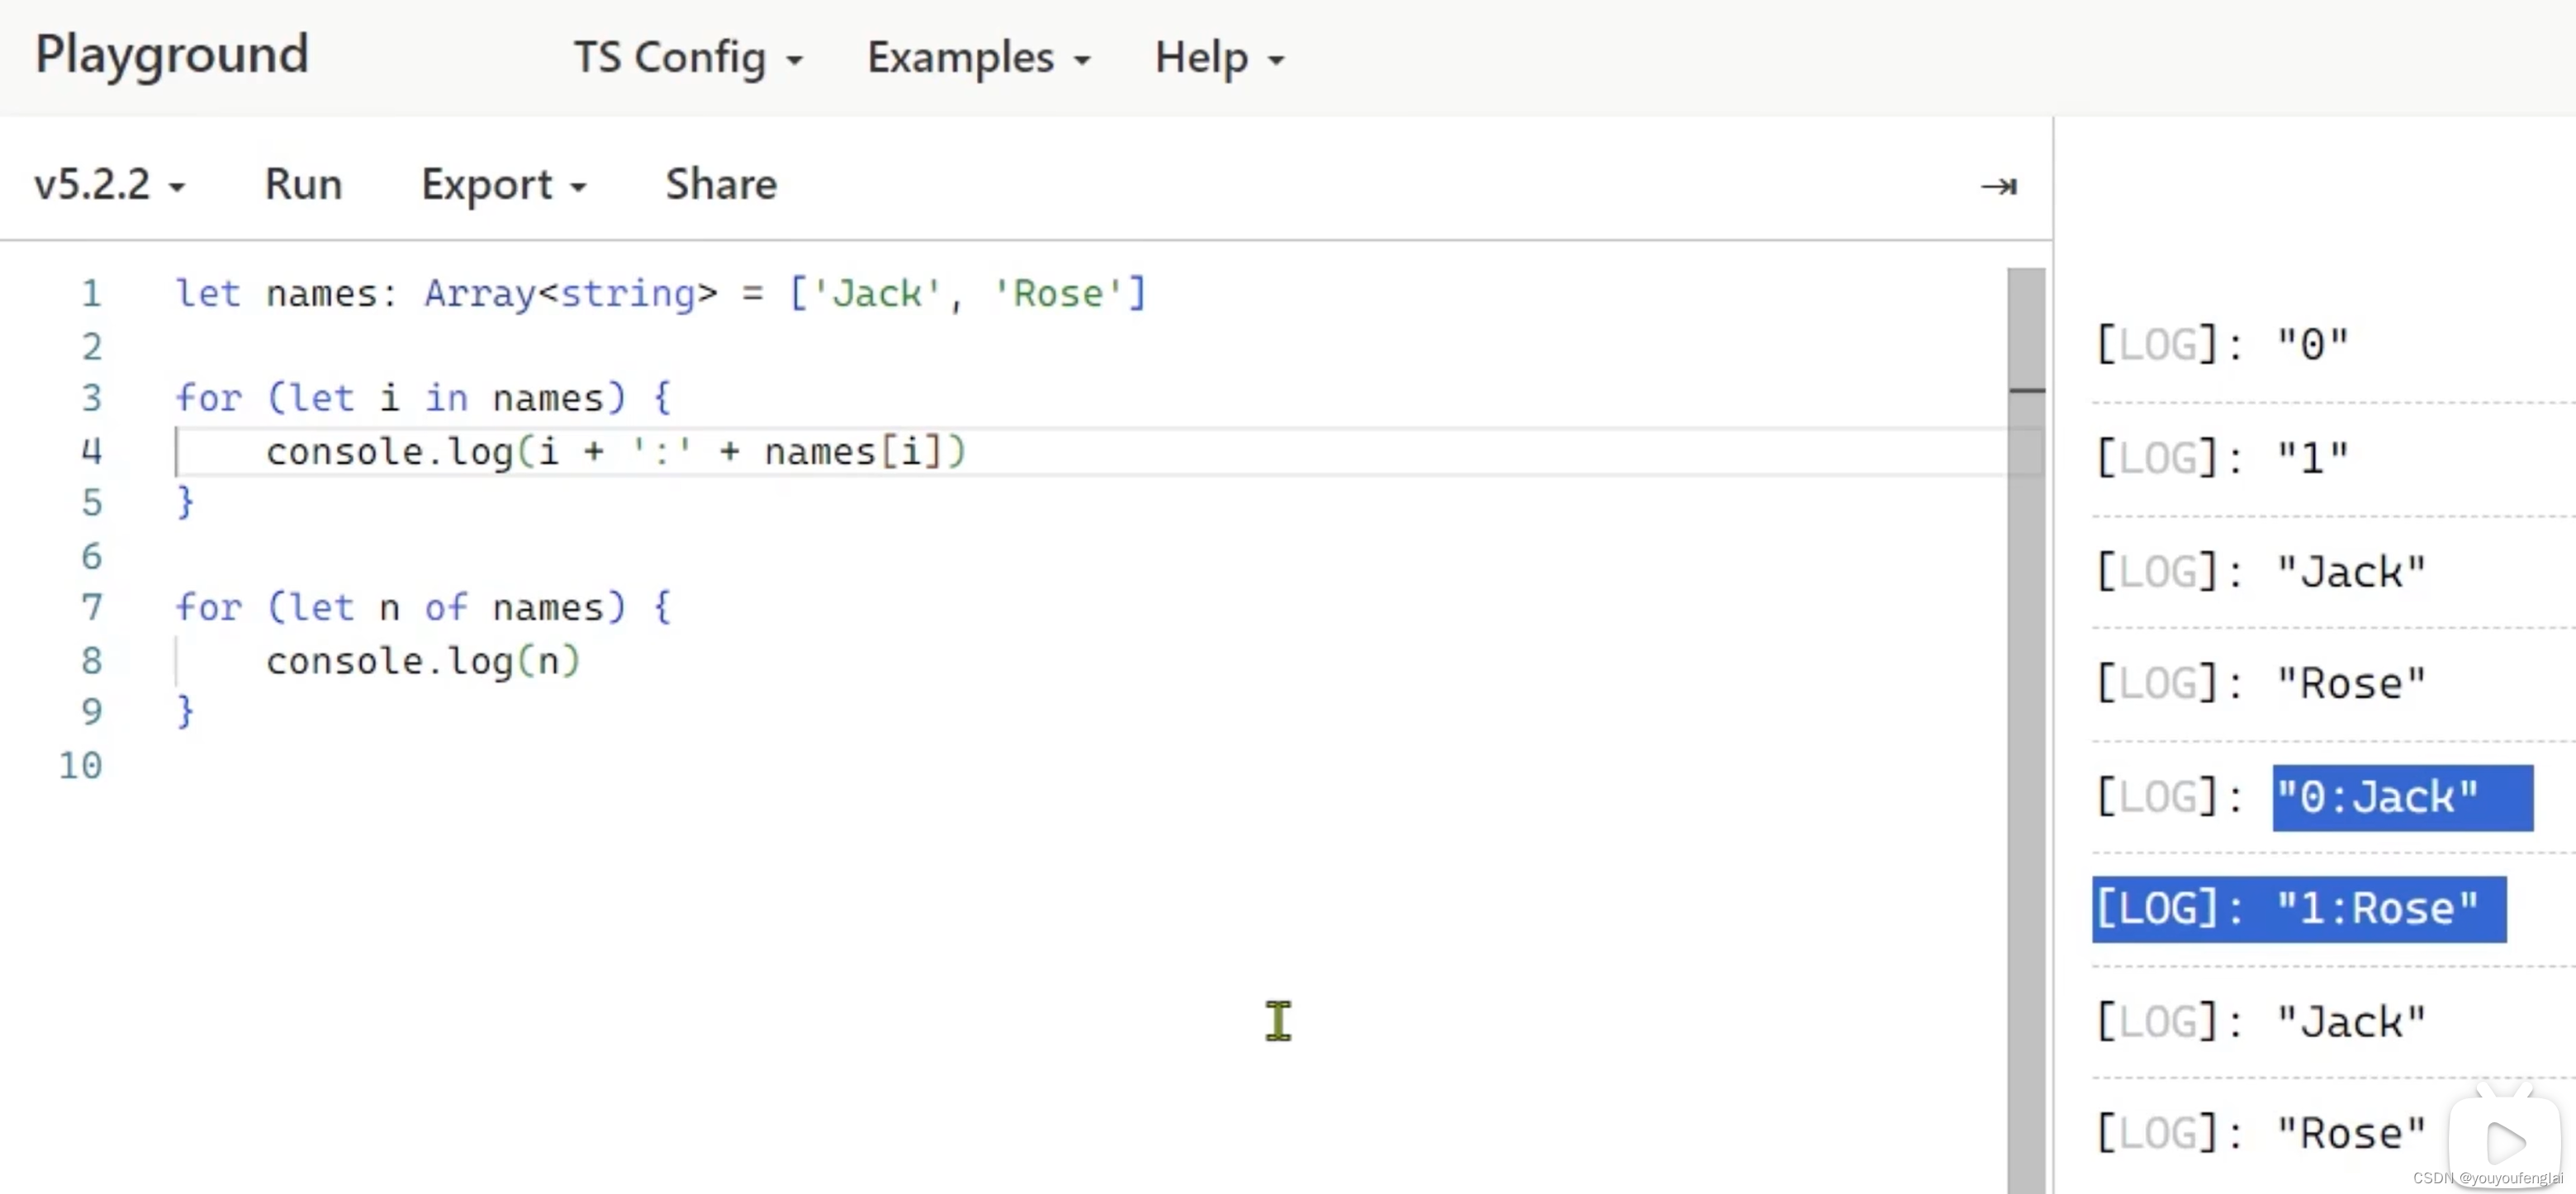2576x1194 pixels.
Task: Click the log entry showing "0"
Action: (2221, 346)
